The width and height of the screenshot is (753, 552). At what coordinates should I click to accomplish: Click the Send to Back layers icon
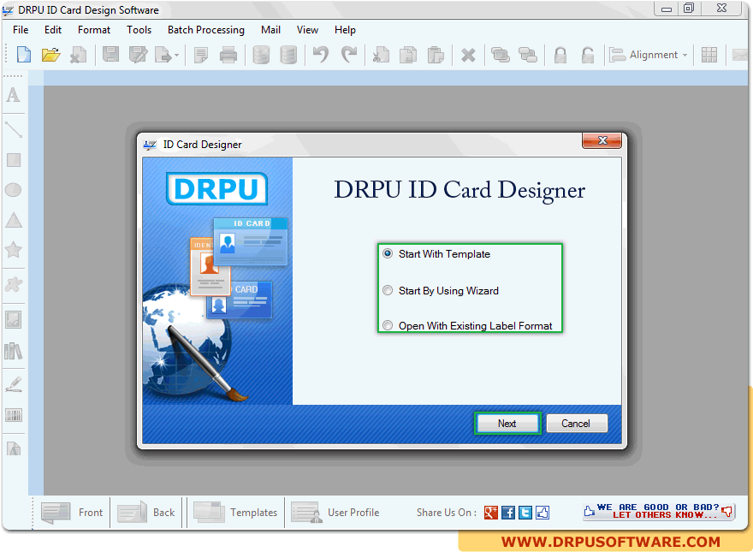(528, 55)
